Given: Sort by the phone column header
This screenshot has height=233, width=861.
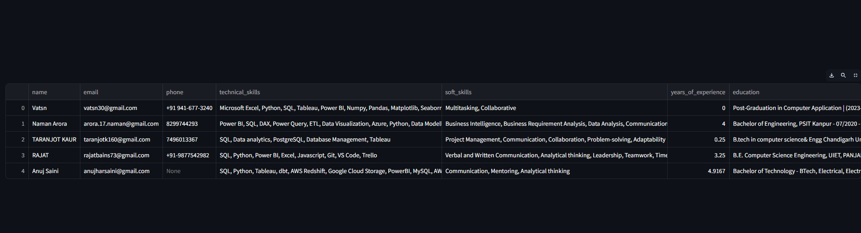Looking at the screenshot, I should click(x=189, y=92).
